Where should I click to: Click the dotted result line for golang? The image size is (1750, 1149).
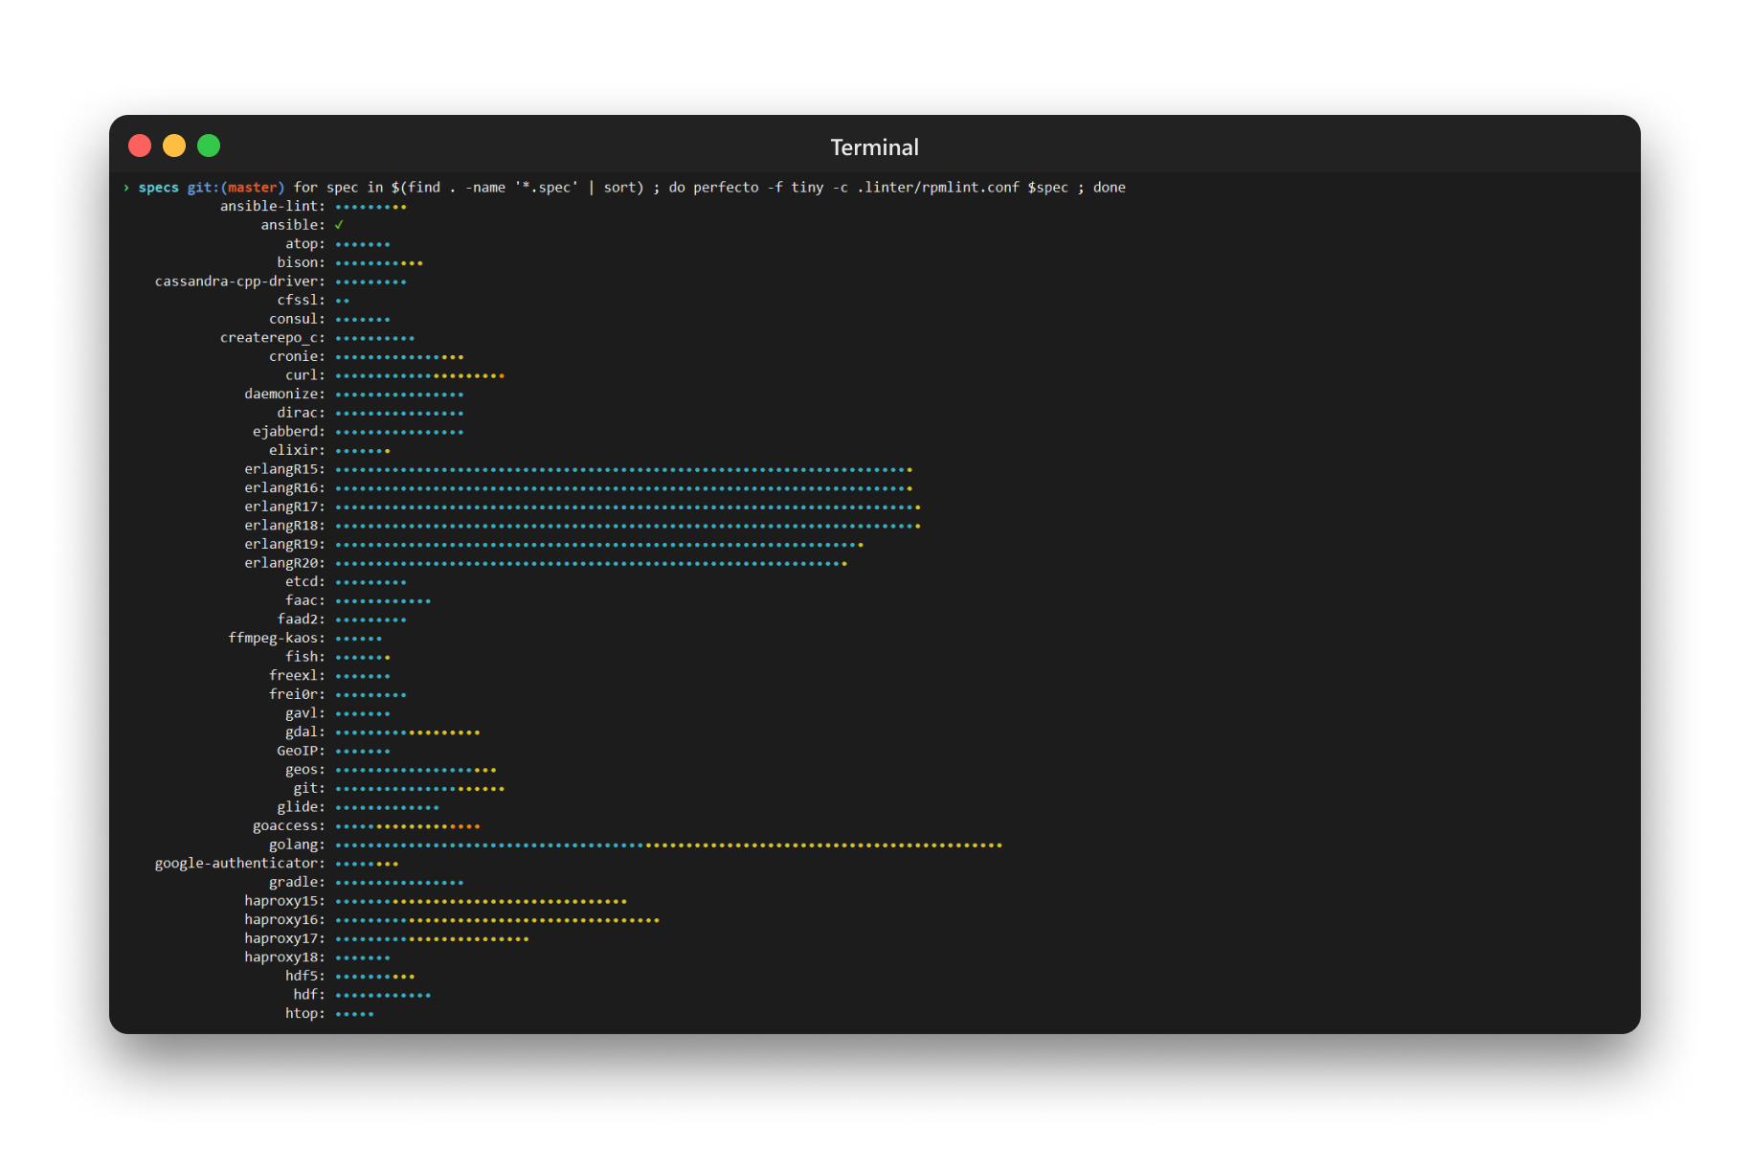(668, 845)
